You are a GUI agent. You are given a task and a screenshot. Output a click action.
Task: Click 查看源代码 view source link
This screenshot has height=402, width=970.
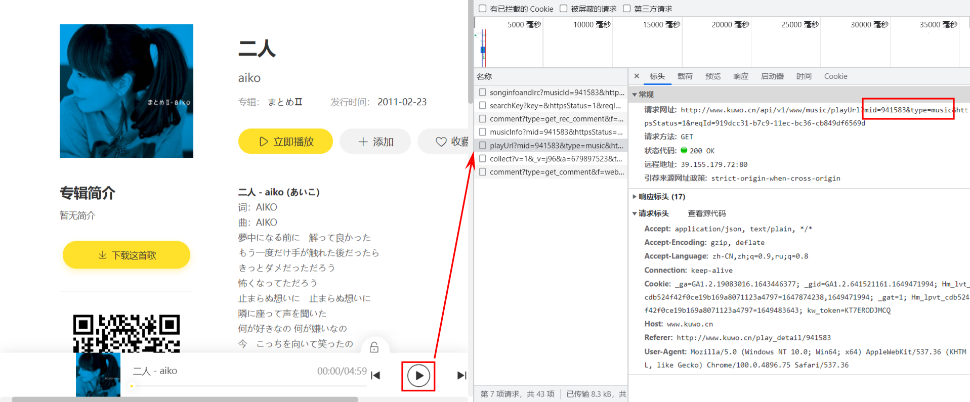click(707, 213)
